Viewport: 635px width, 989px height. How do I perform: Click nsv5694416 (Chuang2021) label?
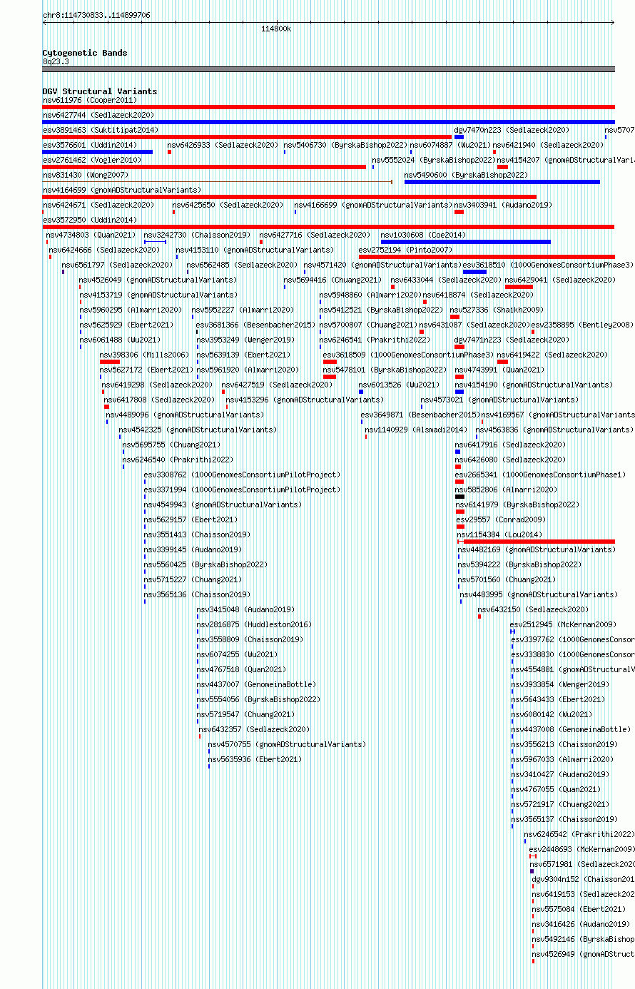[333, 280]
